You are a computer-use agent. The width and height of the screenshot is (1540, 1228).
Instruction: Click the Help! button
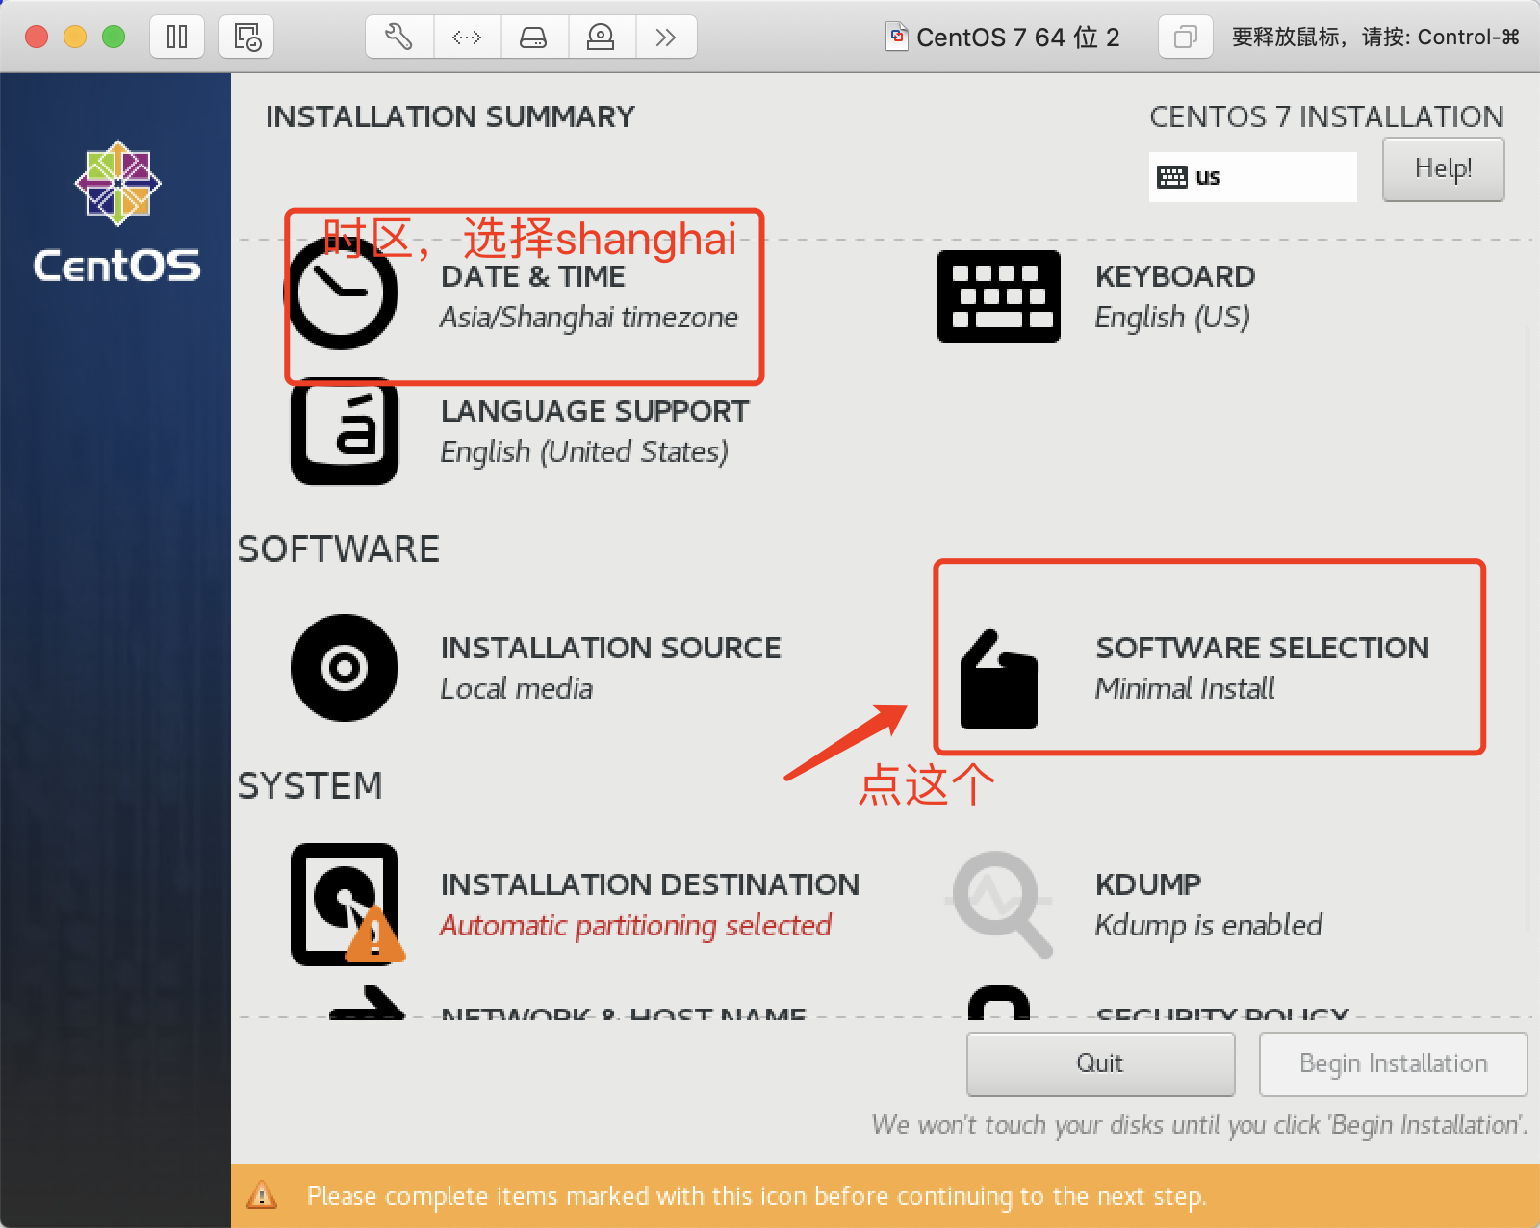point(1444,169)
